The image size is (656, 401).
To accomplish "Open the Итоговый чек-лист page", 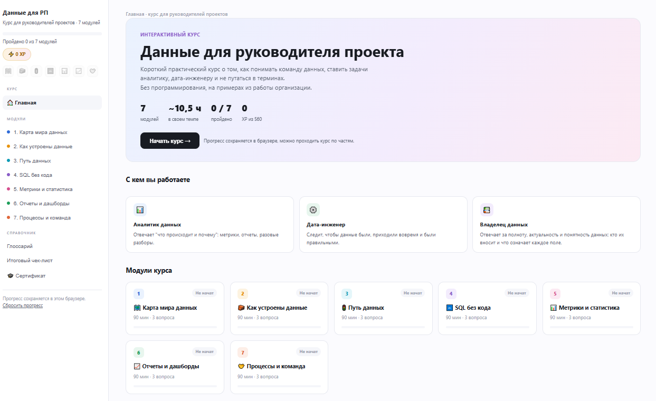I will coord(52,260).
